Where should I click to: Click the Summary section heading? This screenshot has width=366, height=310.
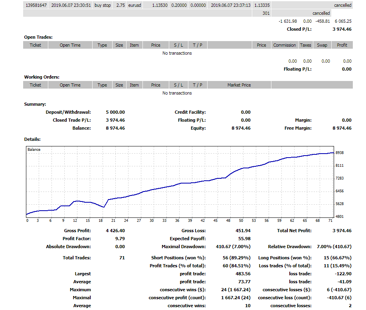(35, 104)
